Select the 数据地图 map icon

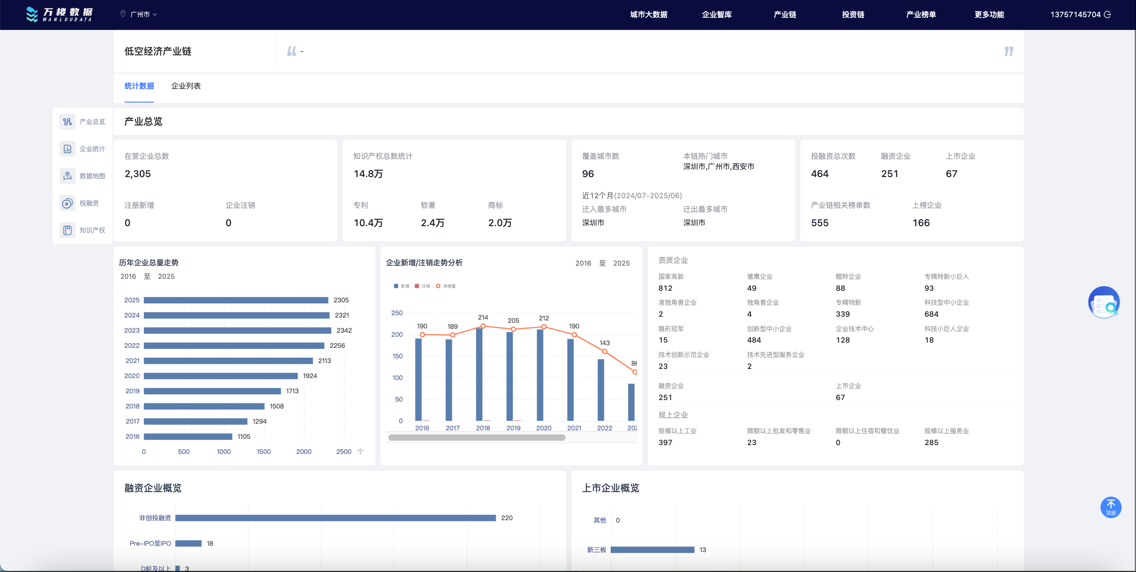(x=67, y=176)
